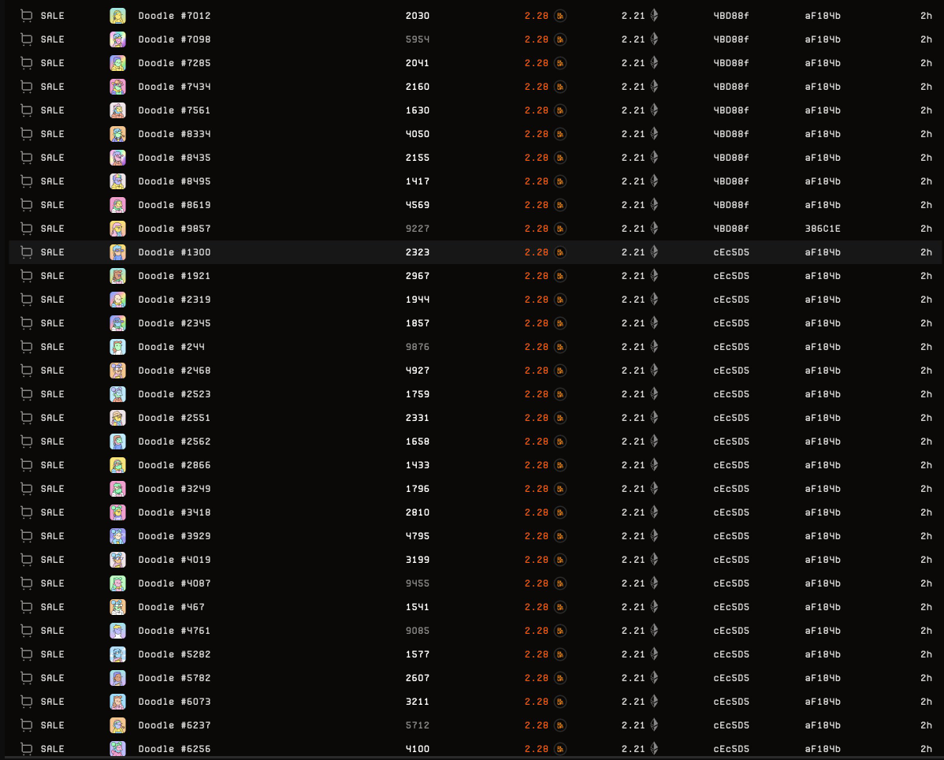
Task: Click the orange coin icon beside Doodle #8334's price
Action: click(560, 134)
